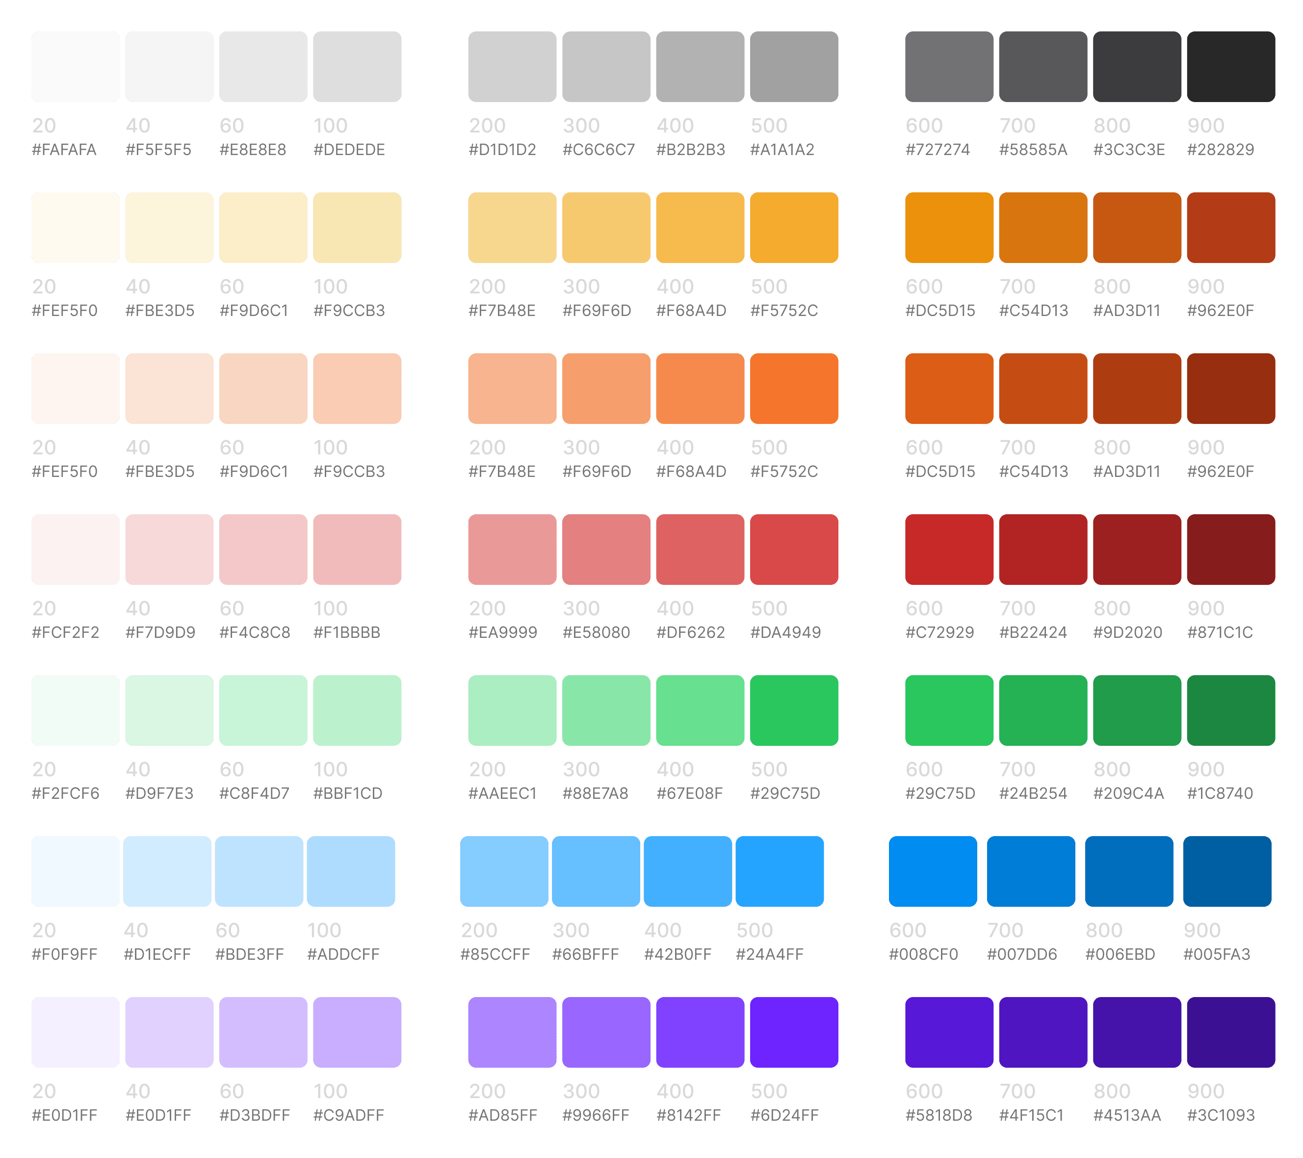
Task: Pick the palest red swatch #FCF2F2
Action: pos(75,550)
